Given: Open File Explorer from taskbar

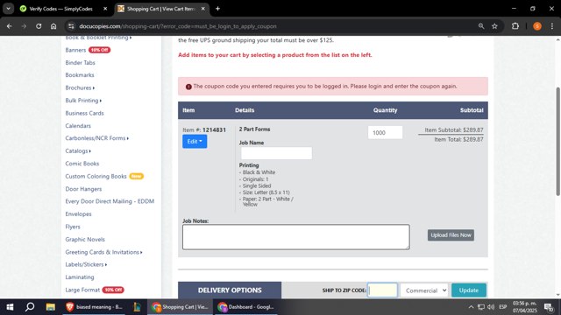Looking at the screenshot, I should pyautogui.click(x=51, y=307).
